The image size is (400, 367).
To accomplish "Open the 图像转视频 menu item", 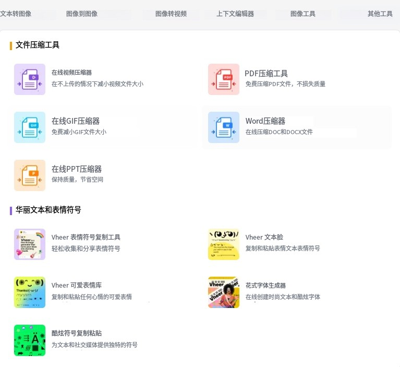I will pos(171,14).
